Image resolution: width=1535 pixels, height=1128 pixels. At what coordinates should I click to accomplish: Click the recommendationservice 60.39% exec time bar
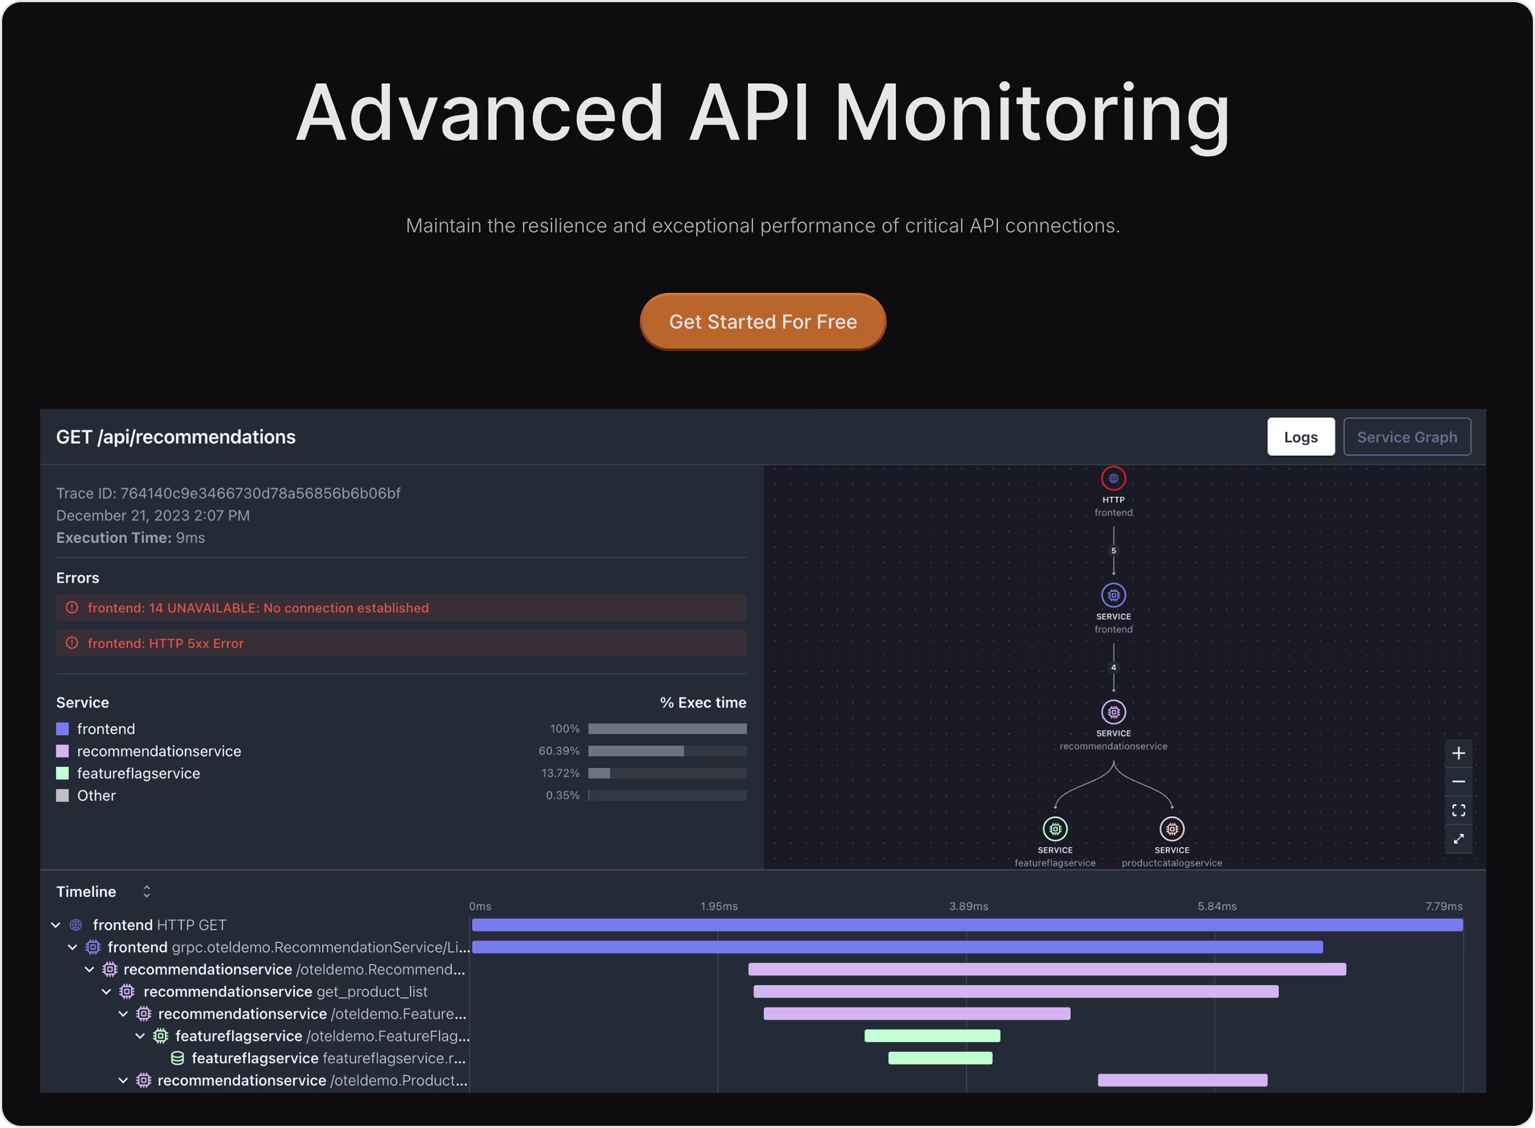pyautogui.click(x=667, y=751)
